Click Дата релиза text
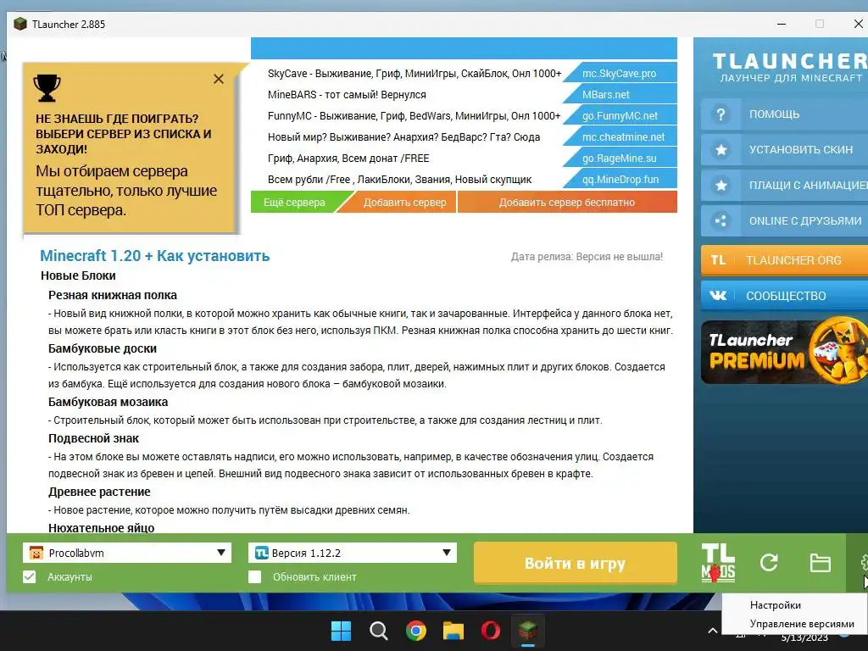Screen dimensions: 868x651 pyautogui.click(x=587, y=257)
